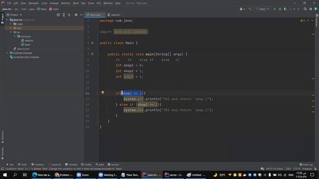Select java-trs.iml file in tree
The height and width of the screenshot is (179, 319).
click(21, 49)
